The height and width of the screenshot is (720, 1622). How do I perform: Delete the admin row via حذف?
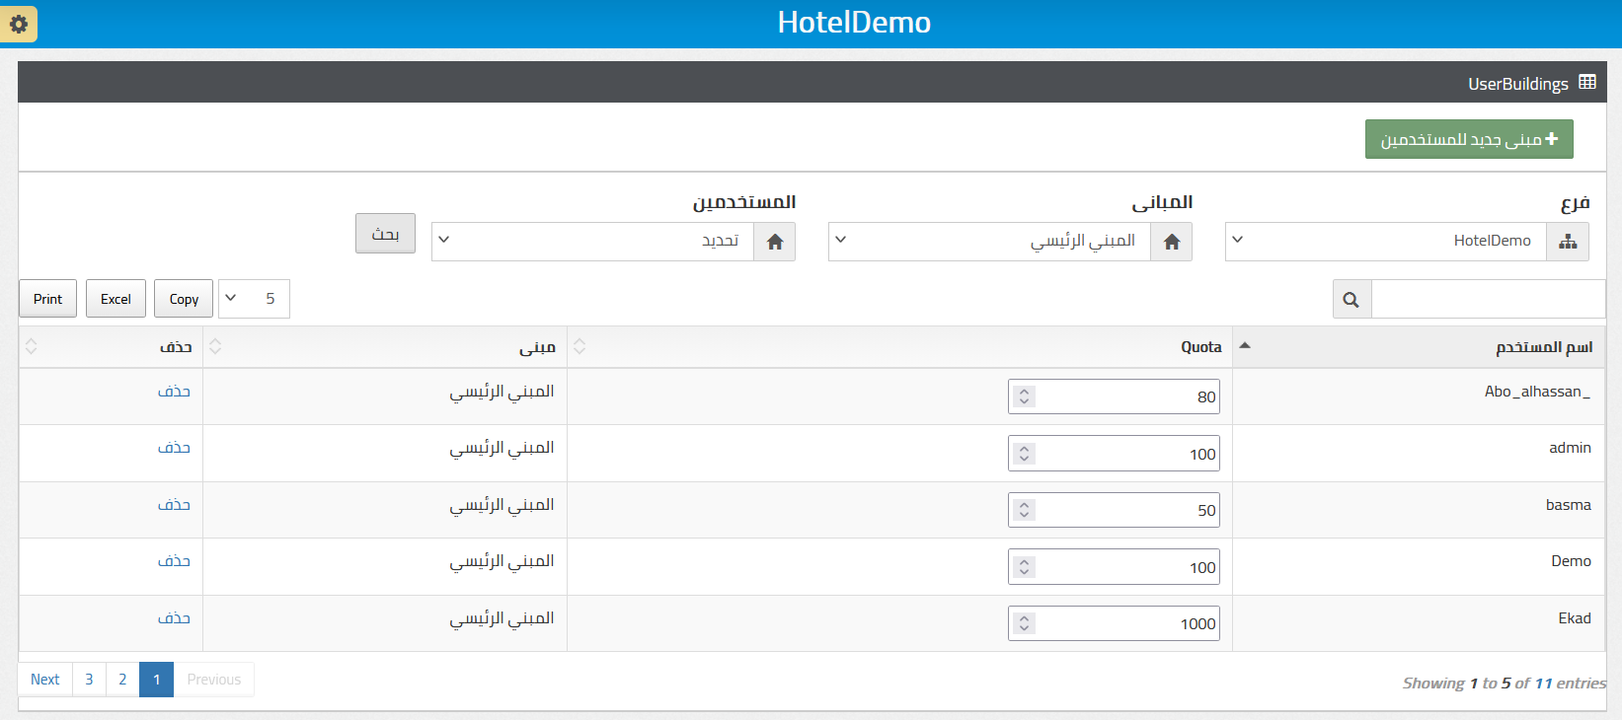click(x=174, y=448)
